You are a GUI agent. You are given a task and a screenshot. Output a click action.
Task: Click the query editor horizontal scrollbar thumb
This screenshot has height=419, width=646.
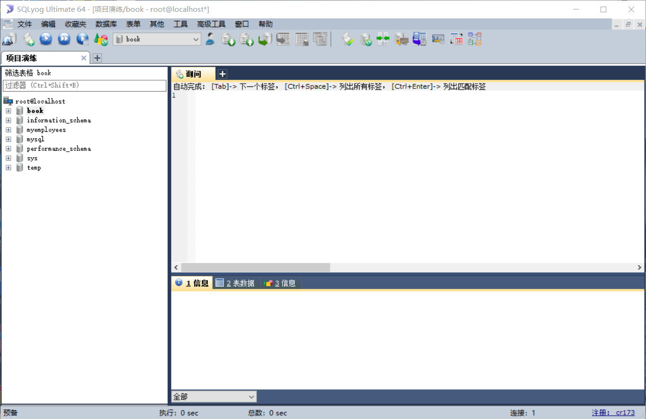click(256, 267)
